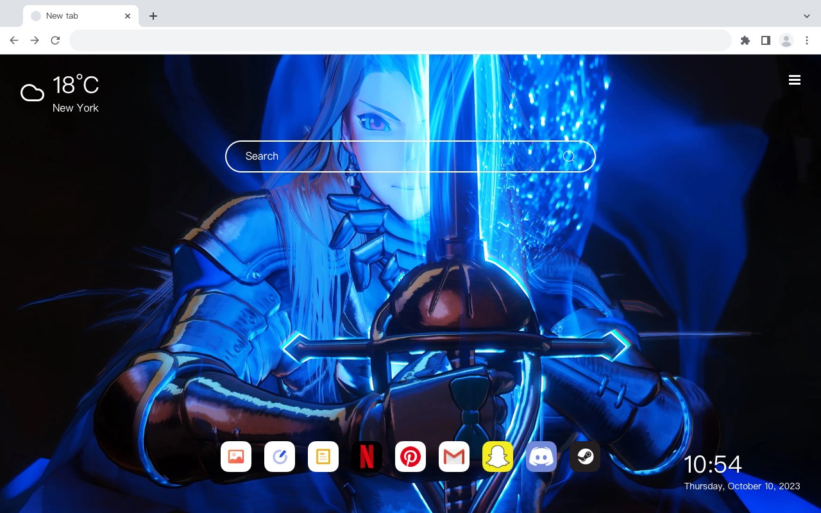Select the New tab tab
The image size is (821, 513).
81,16
